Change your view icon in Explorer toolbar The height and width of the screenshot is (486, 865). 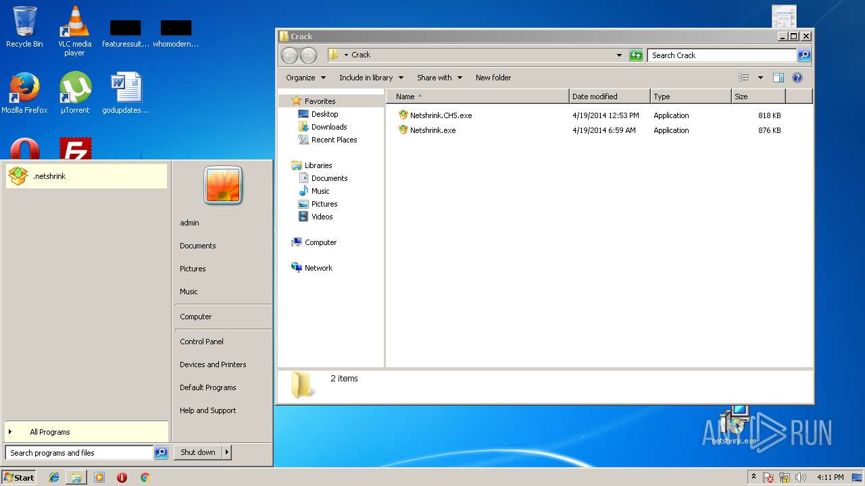[x=744, y=78]
